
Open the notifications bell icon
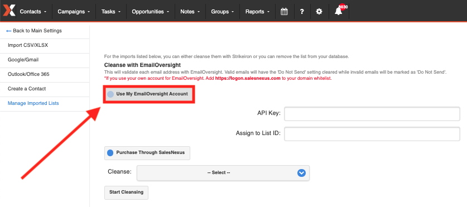pyautogui.click(x=338, y=12)
